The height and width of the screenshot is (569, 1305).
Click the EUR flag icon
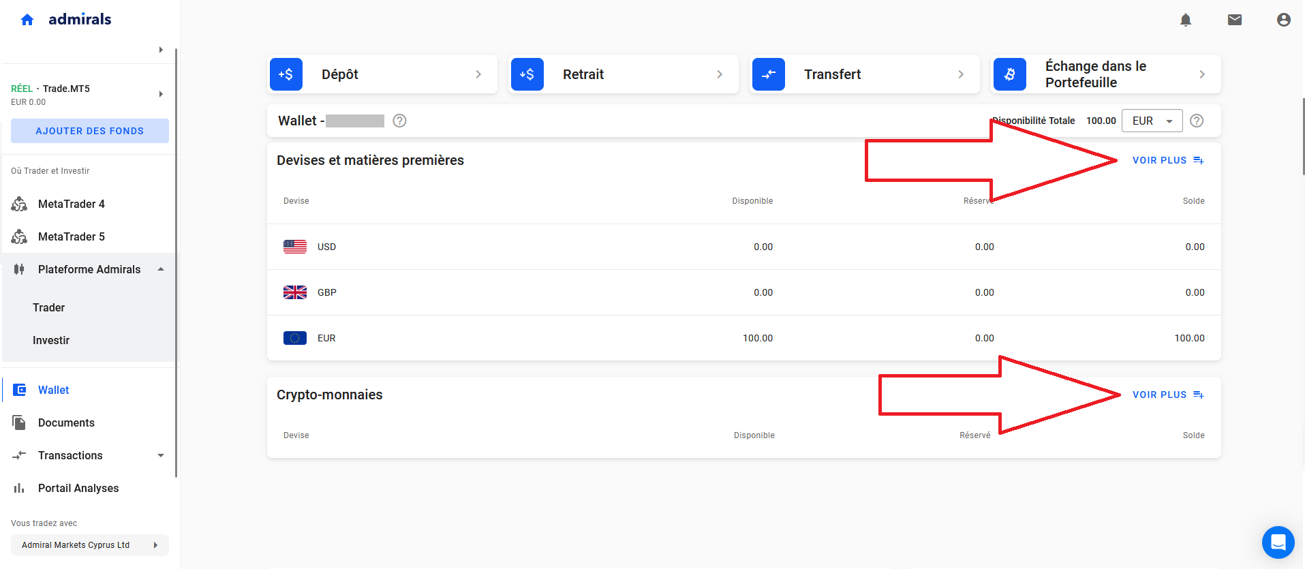pyautogui.click(x=295, y=338)
